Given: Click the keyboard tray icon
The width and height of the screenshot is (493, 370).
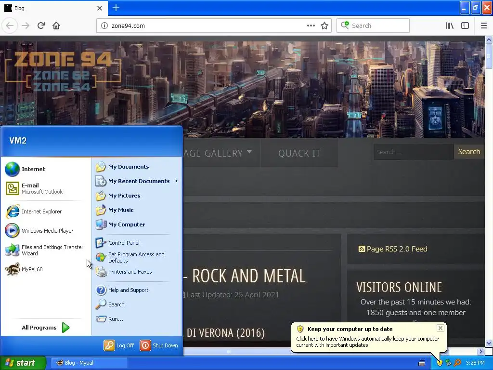Looking at the screenshot, I should click(422, 363).
